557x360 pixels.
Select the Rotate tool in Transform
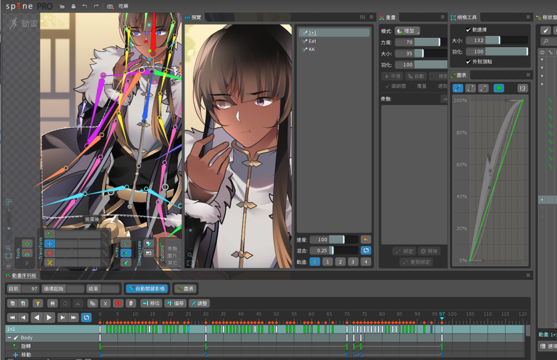[49, 234]
